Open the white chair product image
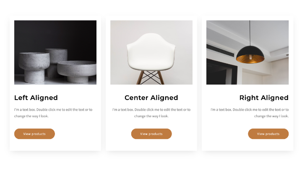 pos(151,52)
